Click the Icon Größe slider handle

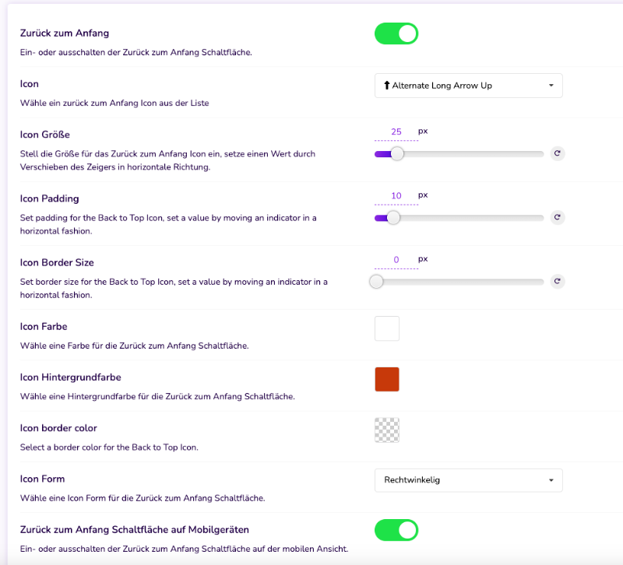pyautogui.click(x=396, y=153)
